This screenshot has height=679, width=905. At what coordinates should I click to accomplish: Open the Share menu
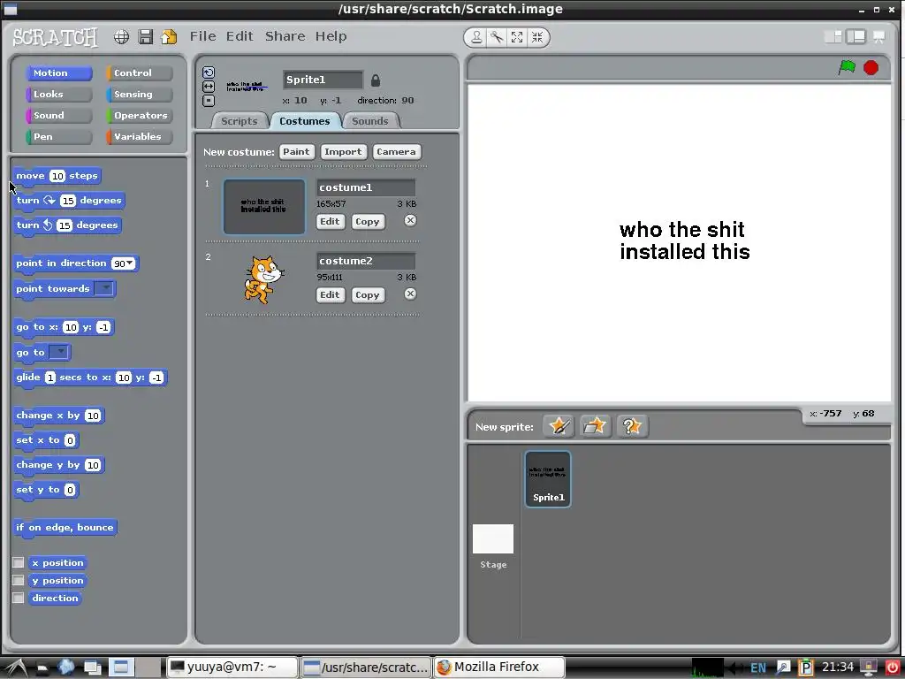(285, 36)
